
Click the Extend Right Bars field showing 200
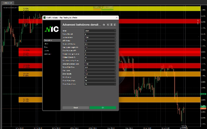[x=100, y=67]
